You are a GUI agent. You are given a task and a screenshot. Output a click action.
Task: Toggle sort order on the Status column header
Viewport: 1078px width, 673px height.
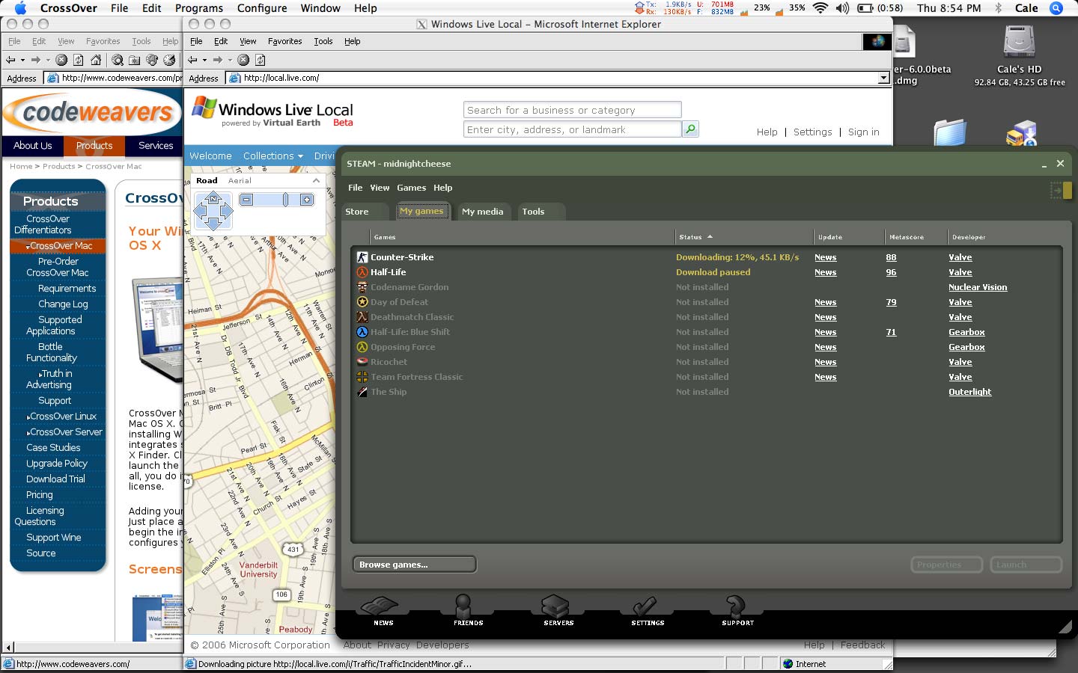(x=696, y=237)
